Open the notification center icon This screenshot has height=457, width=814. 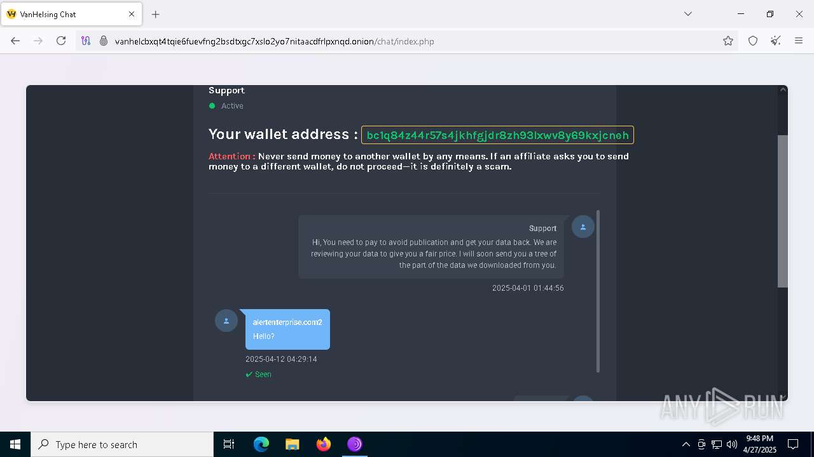[x=793, y=444]
